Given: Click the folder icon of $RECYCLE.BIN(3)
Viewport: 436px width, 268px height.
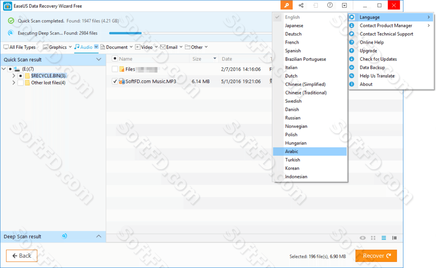Looking at the screenshot, I should (27, 76).
